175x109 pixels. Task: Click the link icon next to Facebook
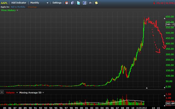pos(90,3)
